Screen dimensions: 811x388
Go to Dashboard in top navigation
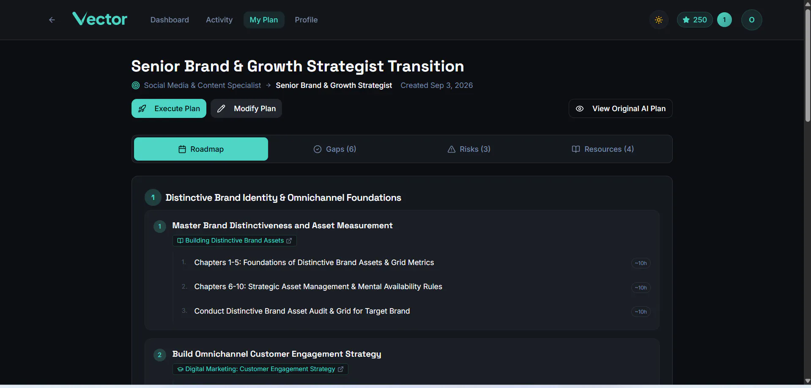pos(170,20)
